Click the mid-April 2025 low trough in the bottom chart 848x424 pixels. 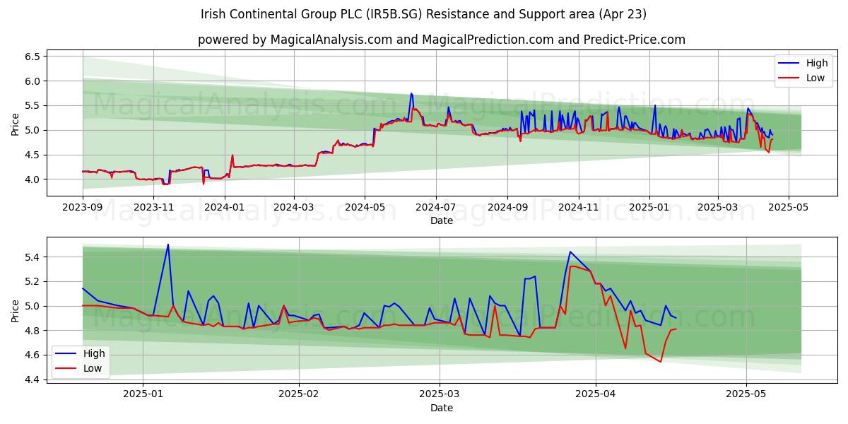click(661, 362)
